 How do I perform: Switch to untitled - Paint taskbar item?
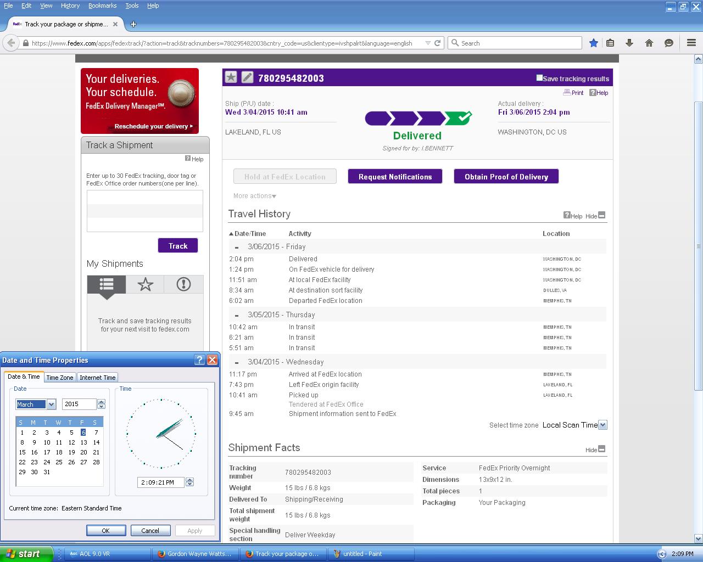click(x=371, y=554)
